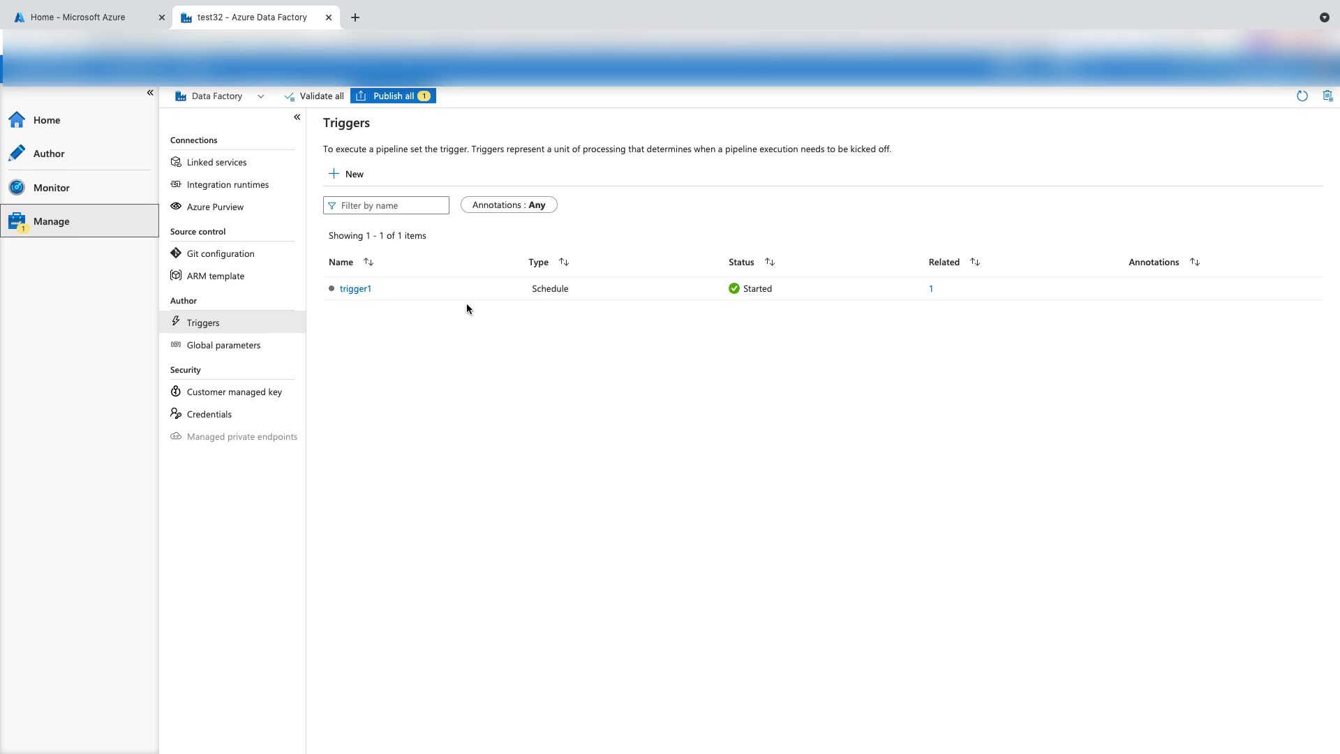Expand the Data Factory dropdown

(261, 96)
